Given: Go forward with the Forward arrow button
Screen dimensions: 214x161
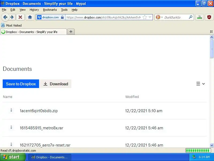Looking at the screenshot, I should (x=12, y=17).
